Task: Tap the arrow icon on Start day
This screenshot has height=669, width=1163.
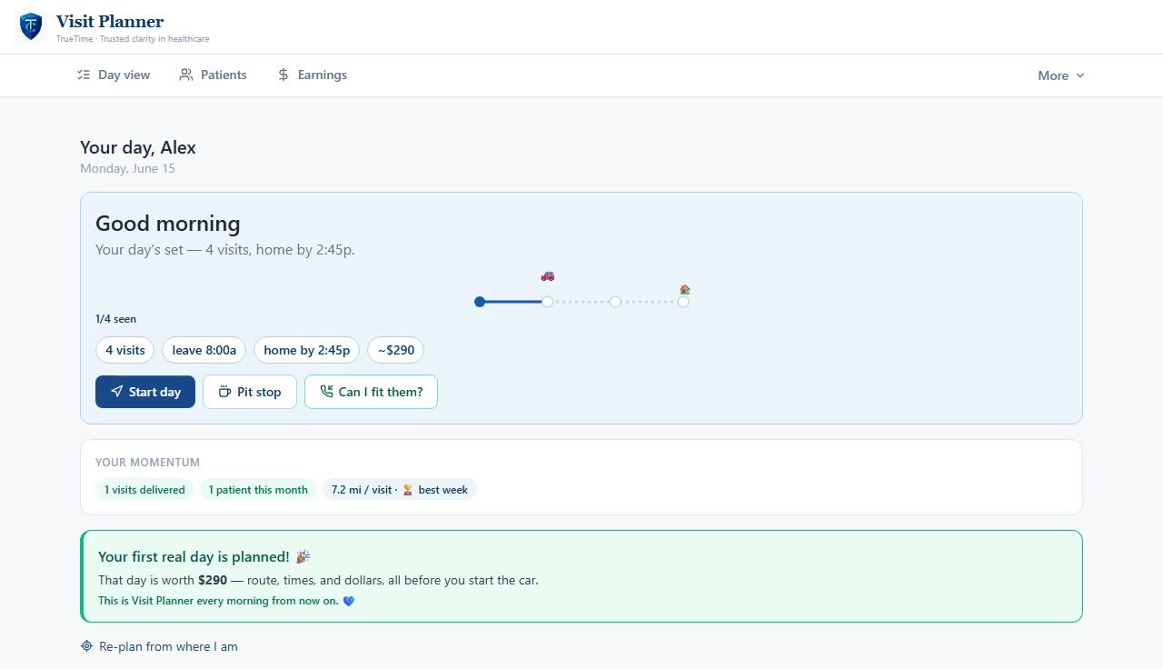Action: 117,392
